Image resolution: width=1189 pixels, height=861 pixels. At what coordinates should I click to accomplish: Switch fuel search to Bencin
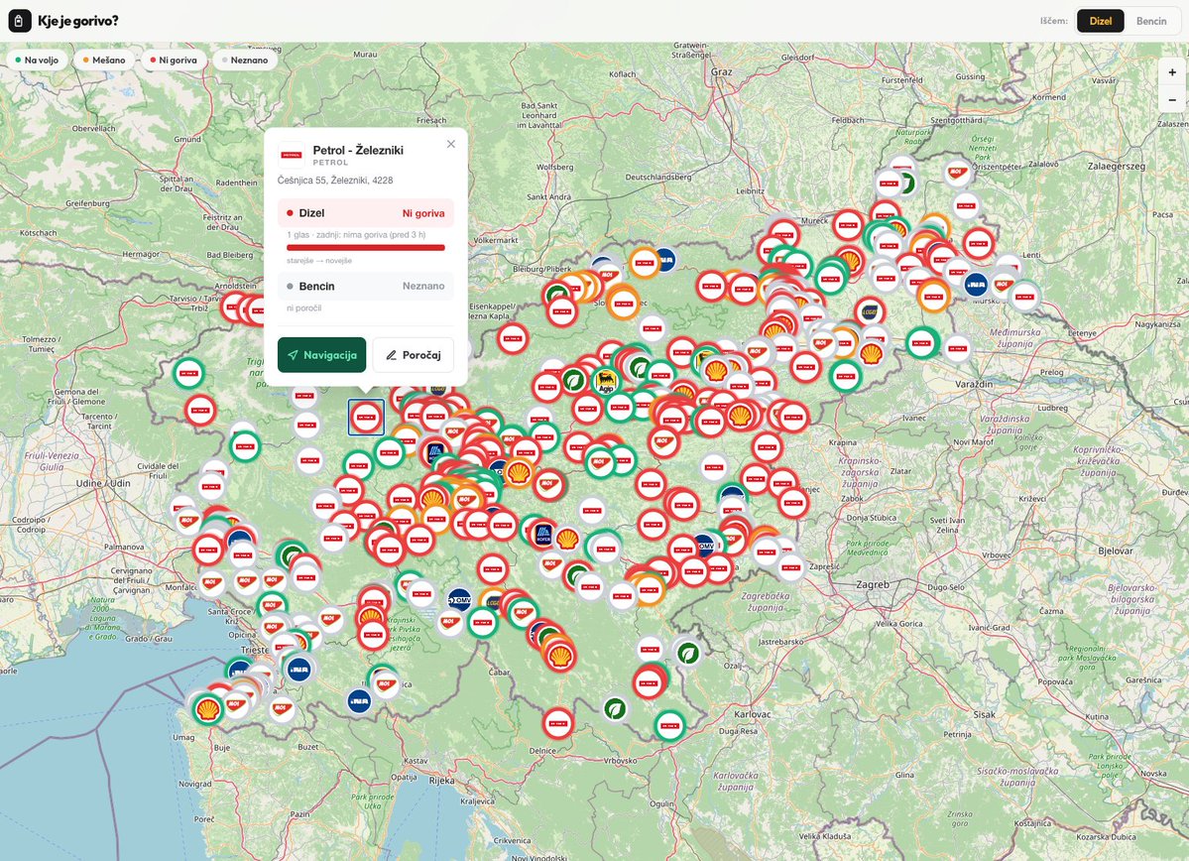[x=1151, y=21]
